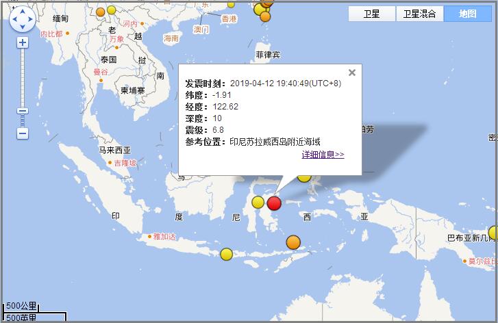Image resolution: width=498 pixels, height=323 pixels.
Task: Pan the map left with the left arrow
Action: 15,19
